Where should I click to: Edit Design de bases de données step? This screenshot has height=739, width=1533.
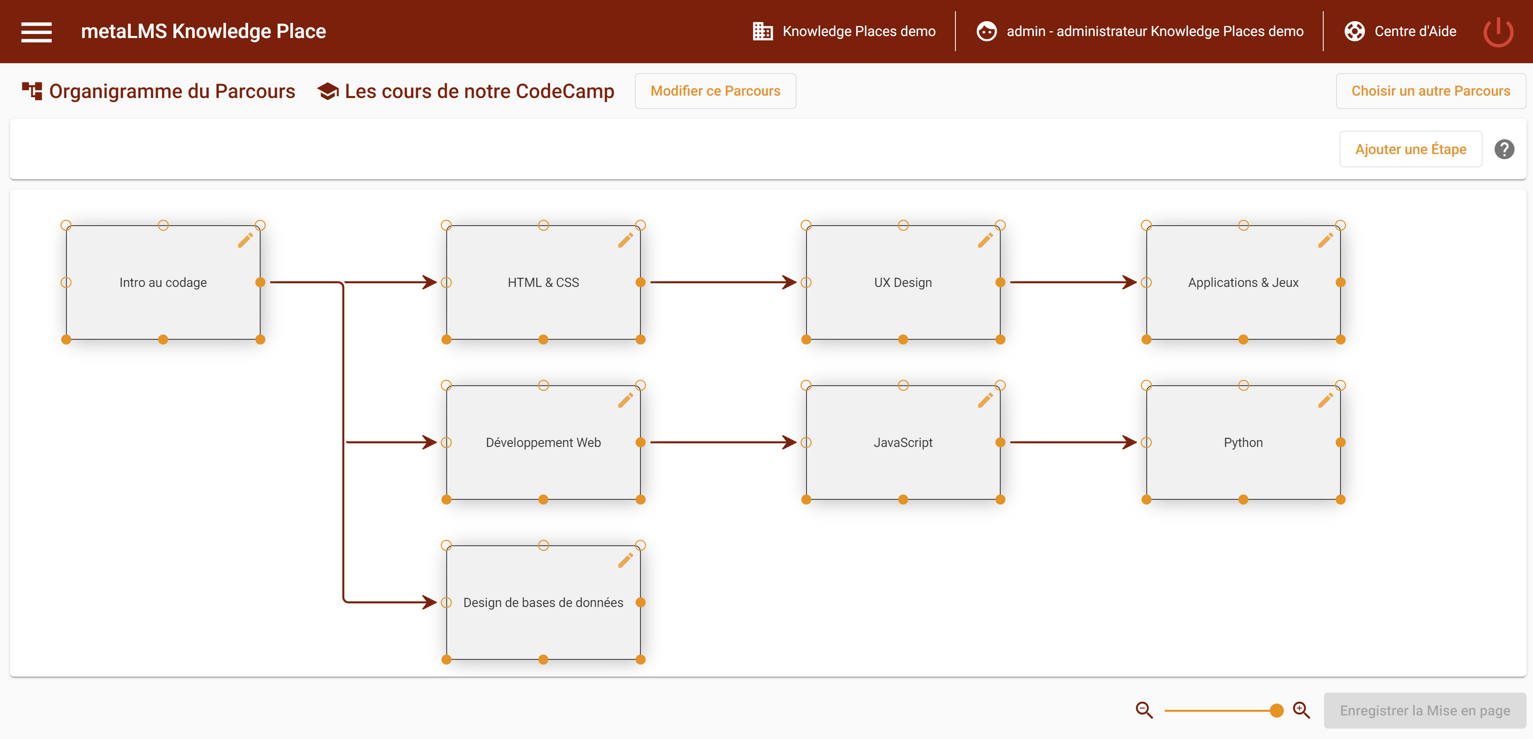626,561
